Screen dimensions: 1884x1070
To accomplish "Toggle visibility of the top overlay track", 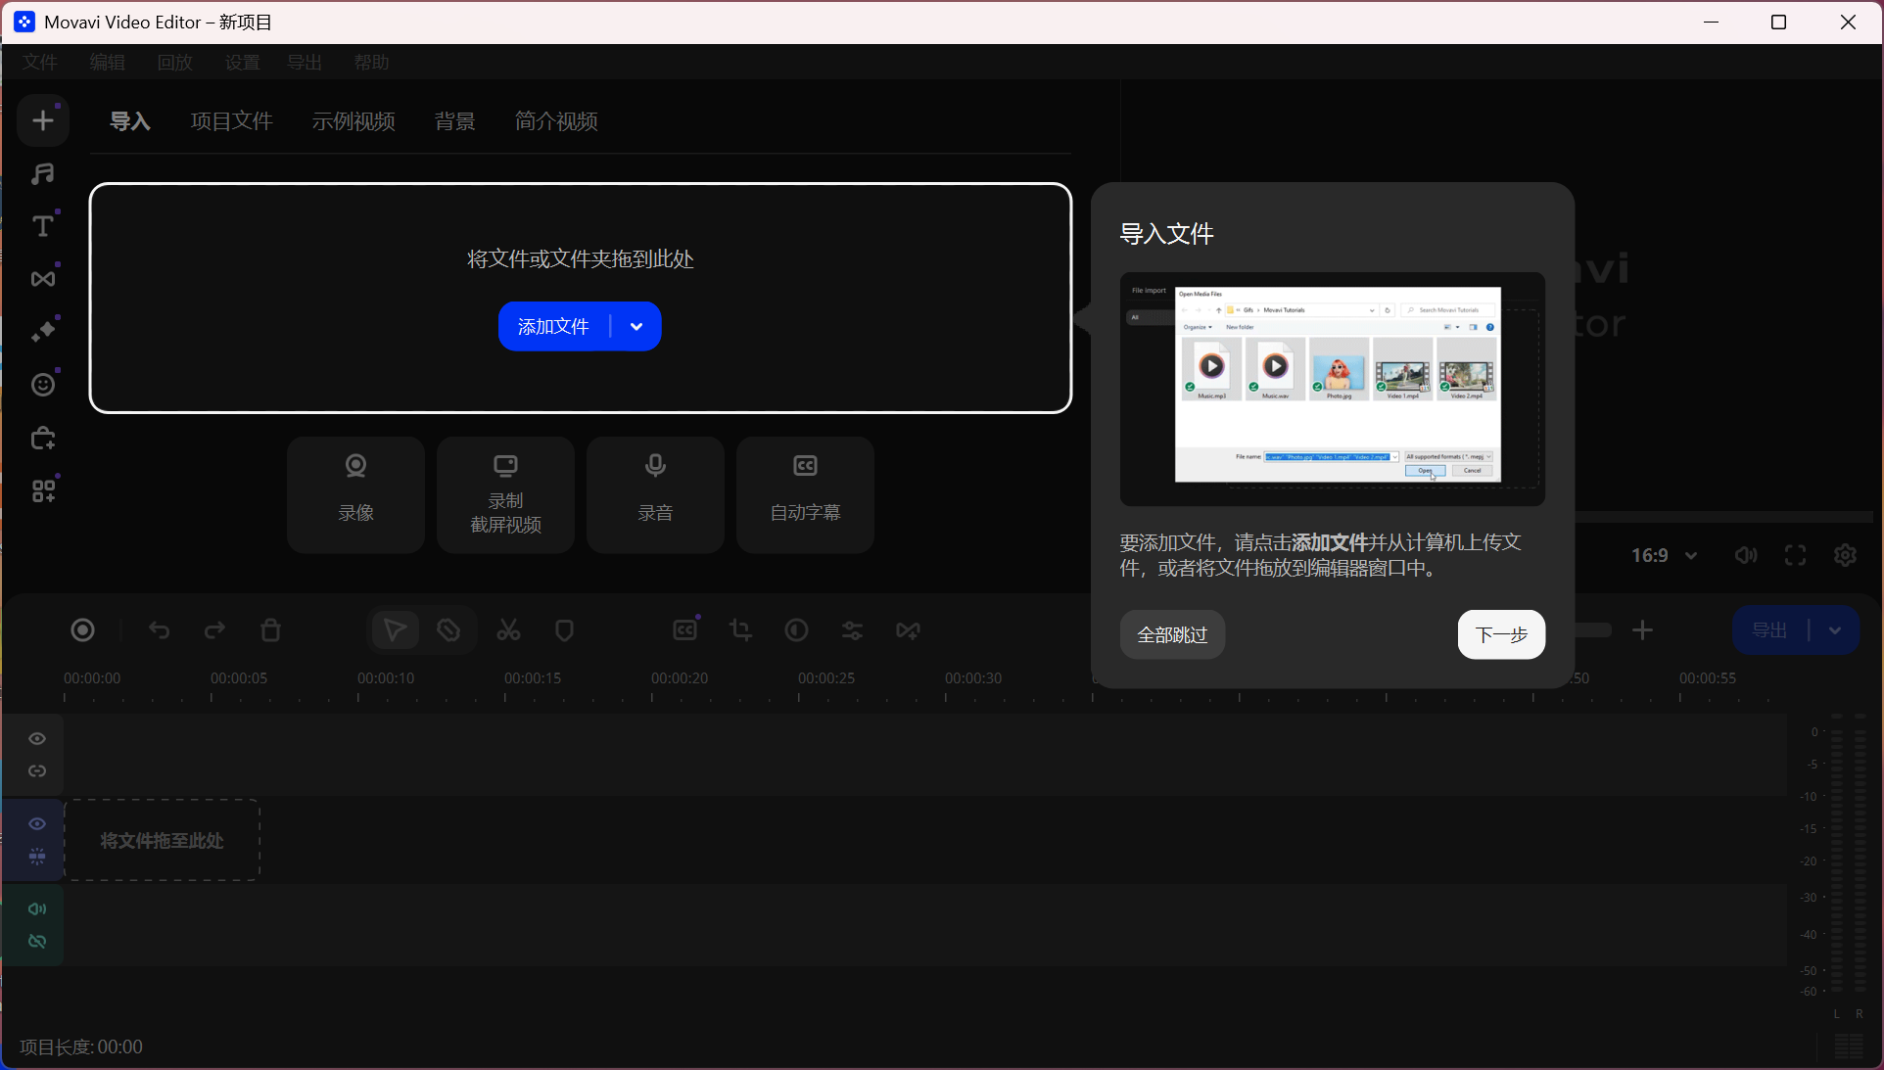I will (37, 739).
